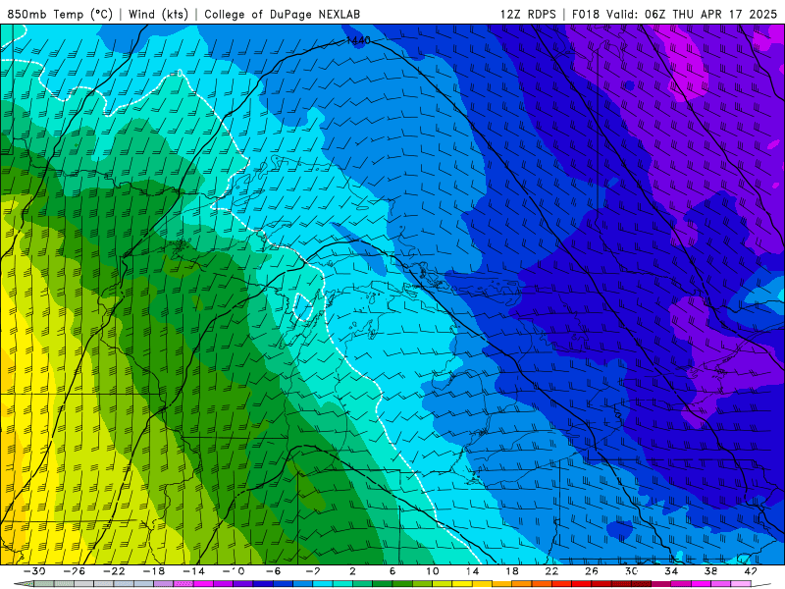Click the "F018" forecast hour label

click(586, 14)
